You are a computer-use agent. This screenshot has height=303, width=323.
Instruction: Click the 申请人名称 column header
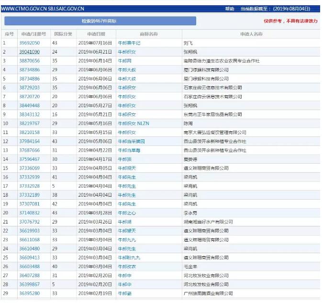(251, 34)
